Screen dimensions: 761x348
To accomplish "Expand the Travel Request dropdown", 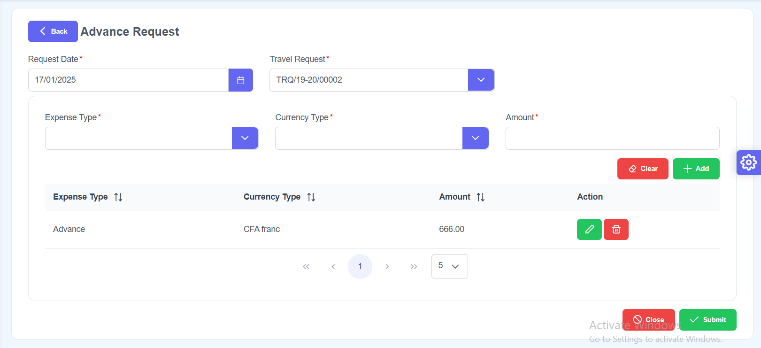I will 481,80.
